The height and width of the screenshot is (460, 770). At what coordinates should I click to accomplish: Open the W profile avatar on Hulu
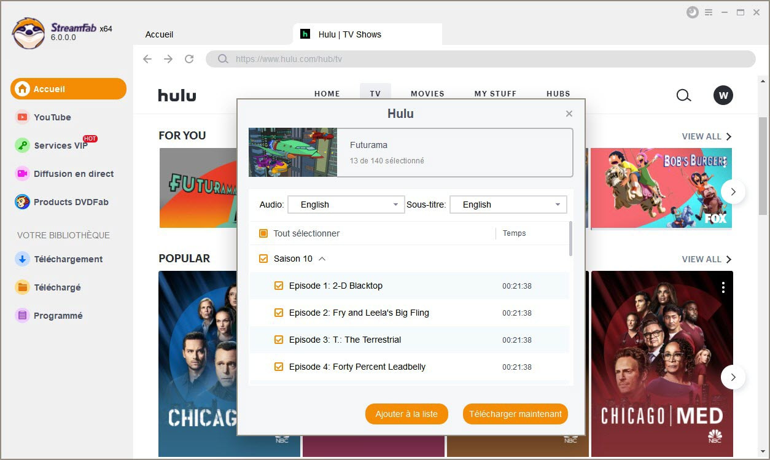coord(723,95)
